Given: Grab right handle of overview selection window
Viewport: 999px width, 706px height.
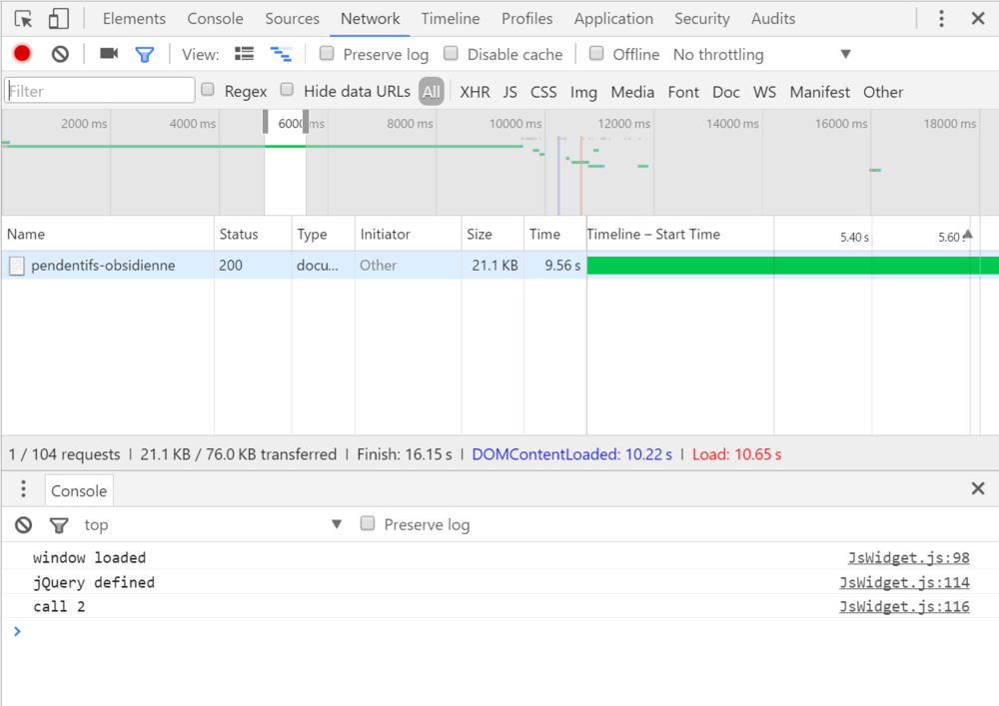Looking at the screenshot, I should point(306,122).
